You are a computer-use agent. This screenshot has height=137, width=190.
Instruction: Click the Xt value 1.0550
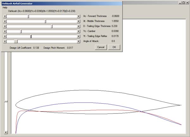coord(115,21)
